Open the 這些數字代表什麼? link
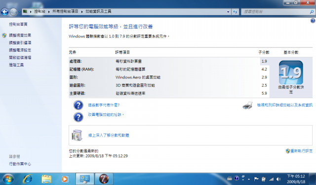 104,105
